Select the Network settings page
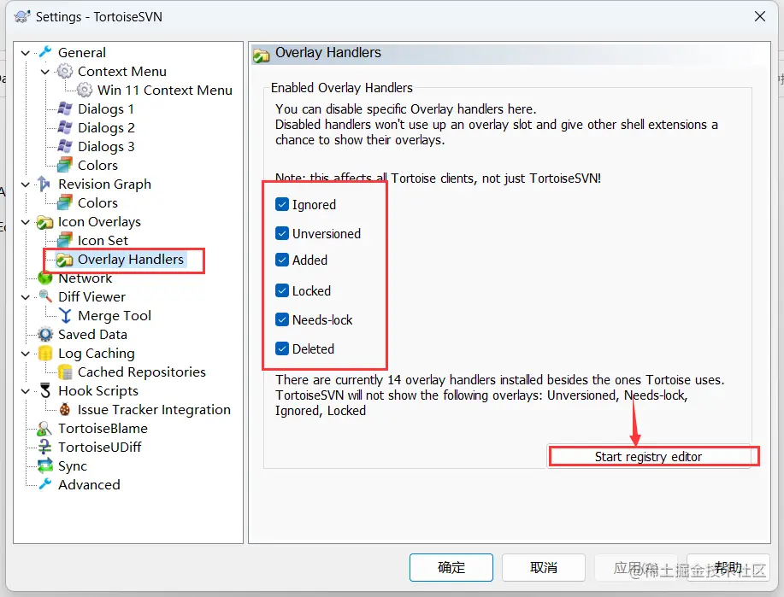 pos(85,278)
